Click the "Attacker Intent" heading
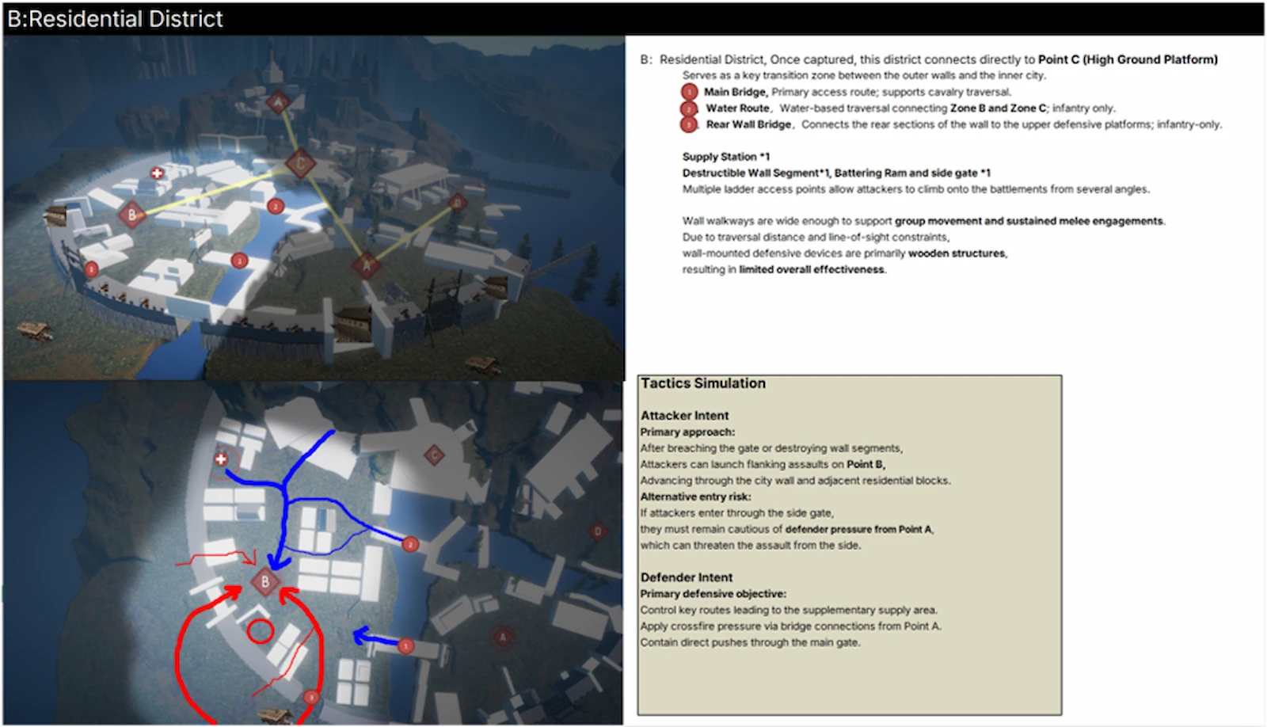Image resolution: width=1267 pixels, height=727 pixels. point(684,416)
